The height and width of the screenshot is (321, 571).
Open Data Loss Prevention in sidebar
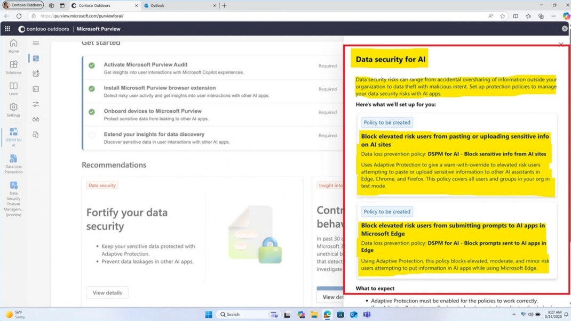tap(13, 164)
